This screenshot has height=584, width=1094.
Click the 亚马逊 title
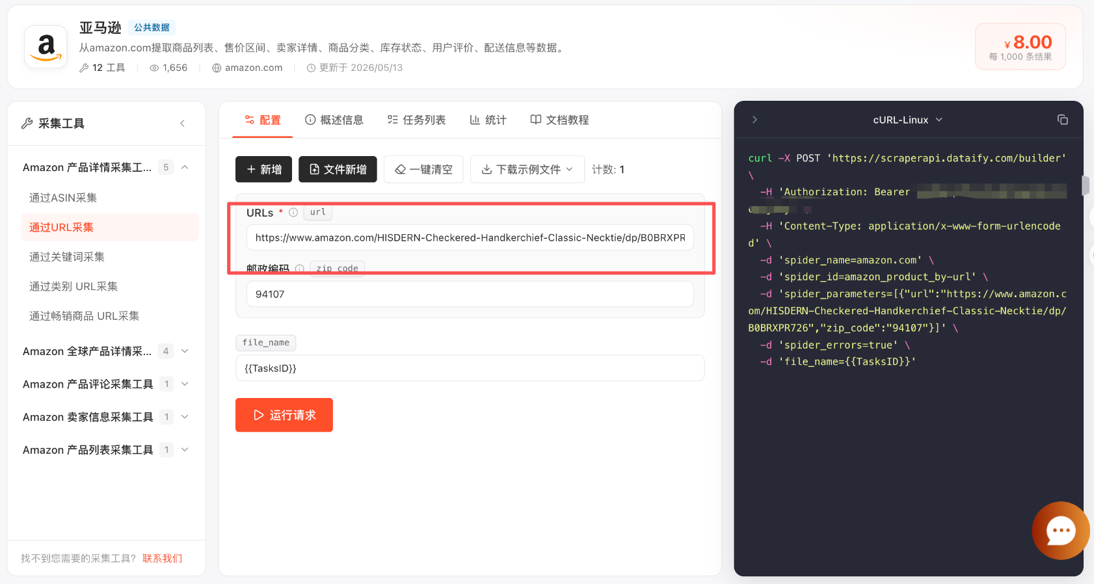tap(100, 28)
